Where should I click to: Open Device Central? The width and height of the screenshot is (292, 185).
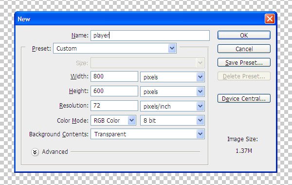point(244,98)
